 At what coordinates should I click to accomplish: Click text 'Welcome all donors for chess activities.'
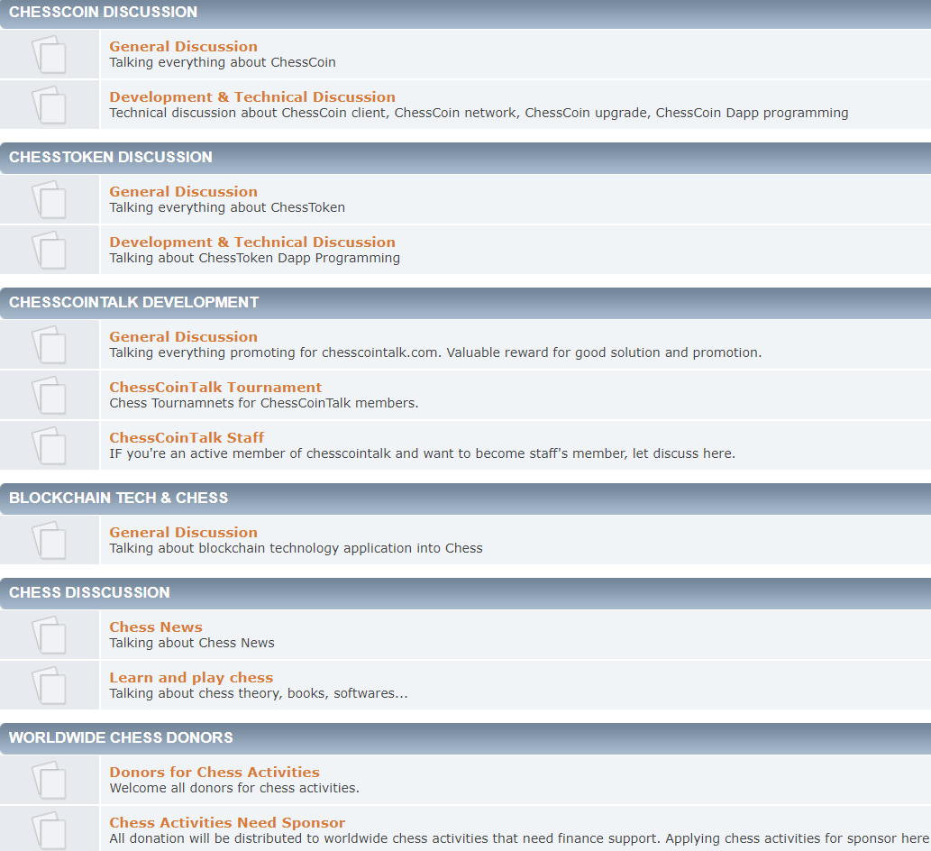[x=234, y=788]
